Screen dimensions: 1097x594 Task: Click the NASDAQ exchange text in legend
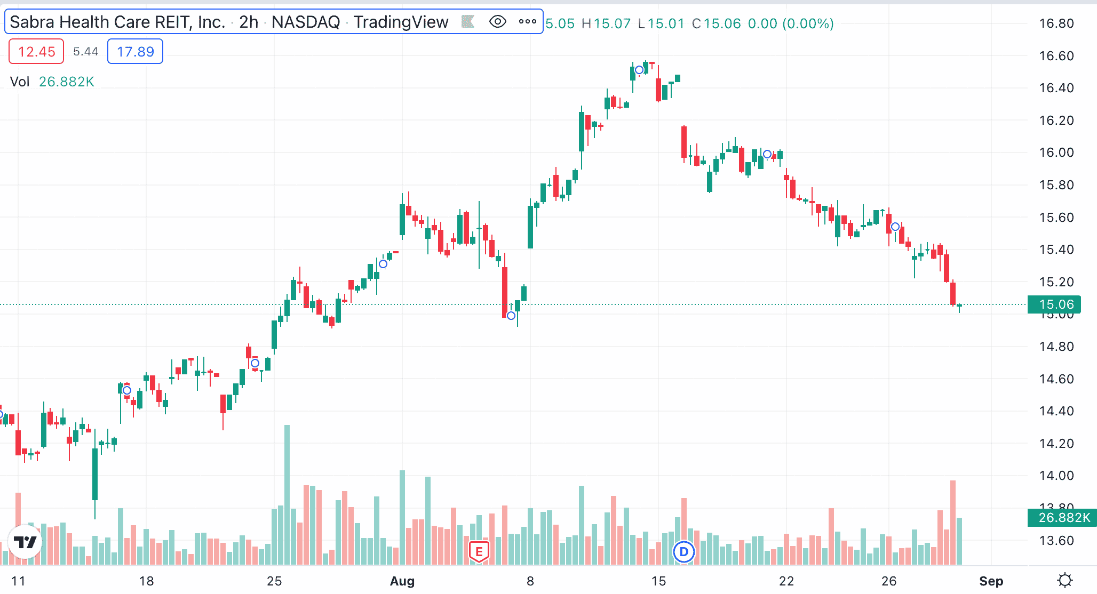306,22
